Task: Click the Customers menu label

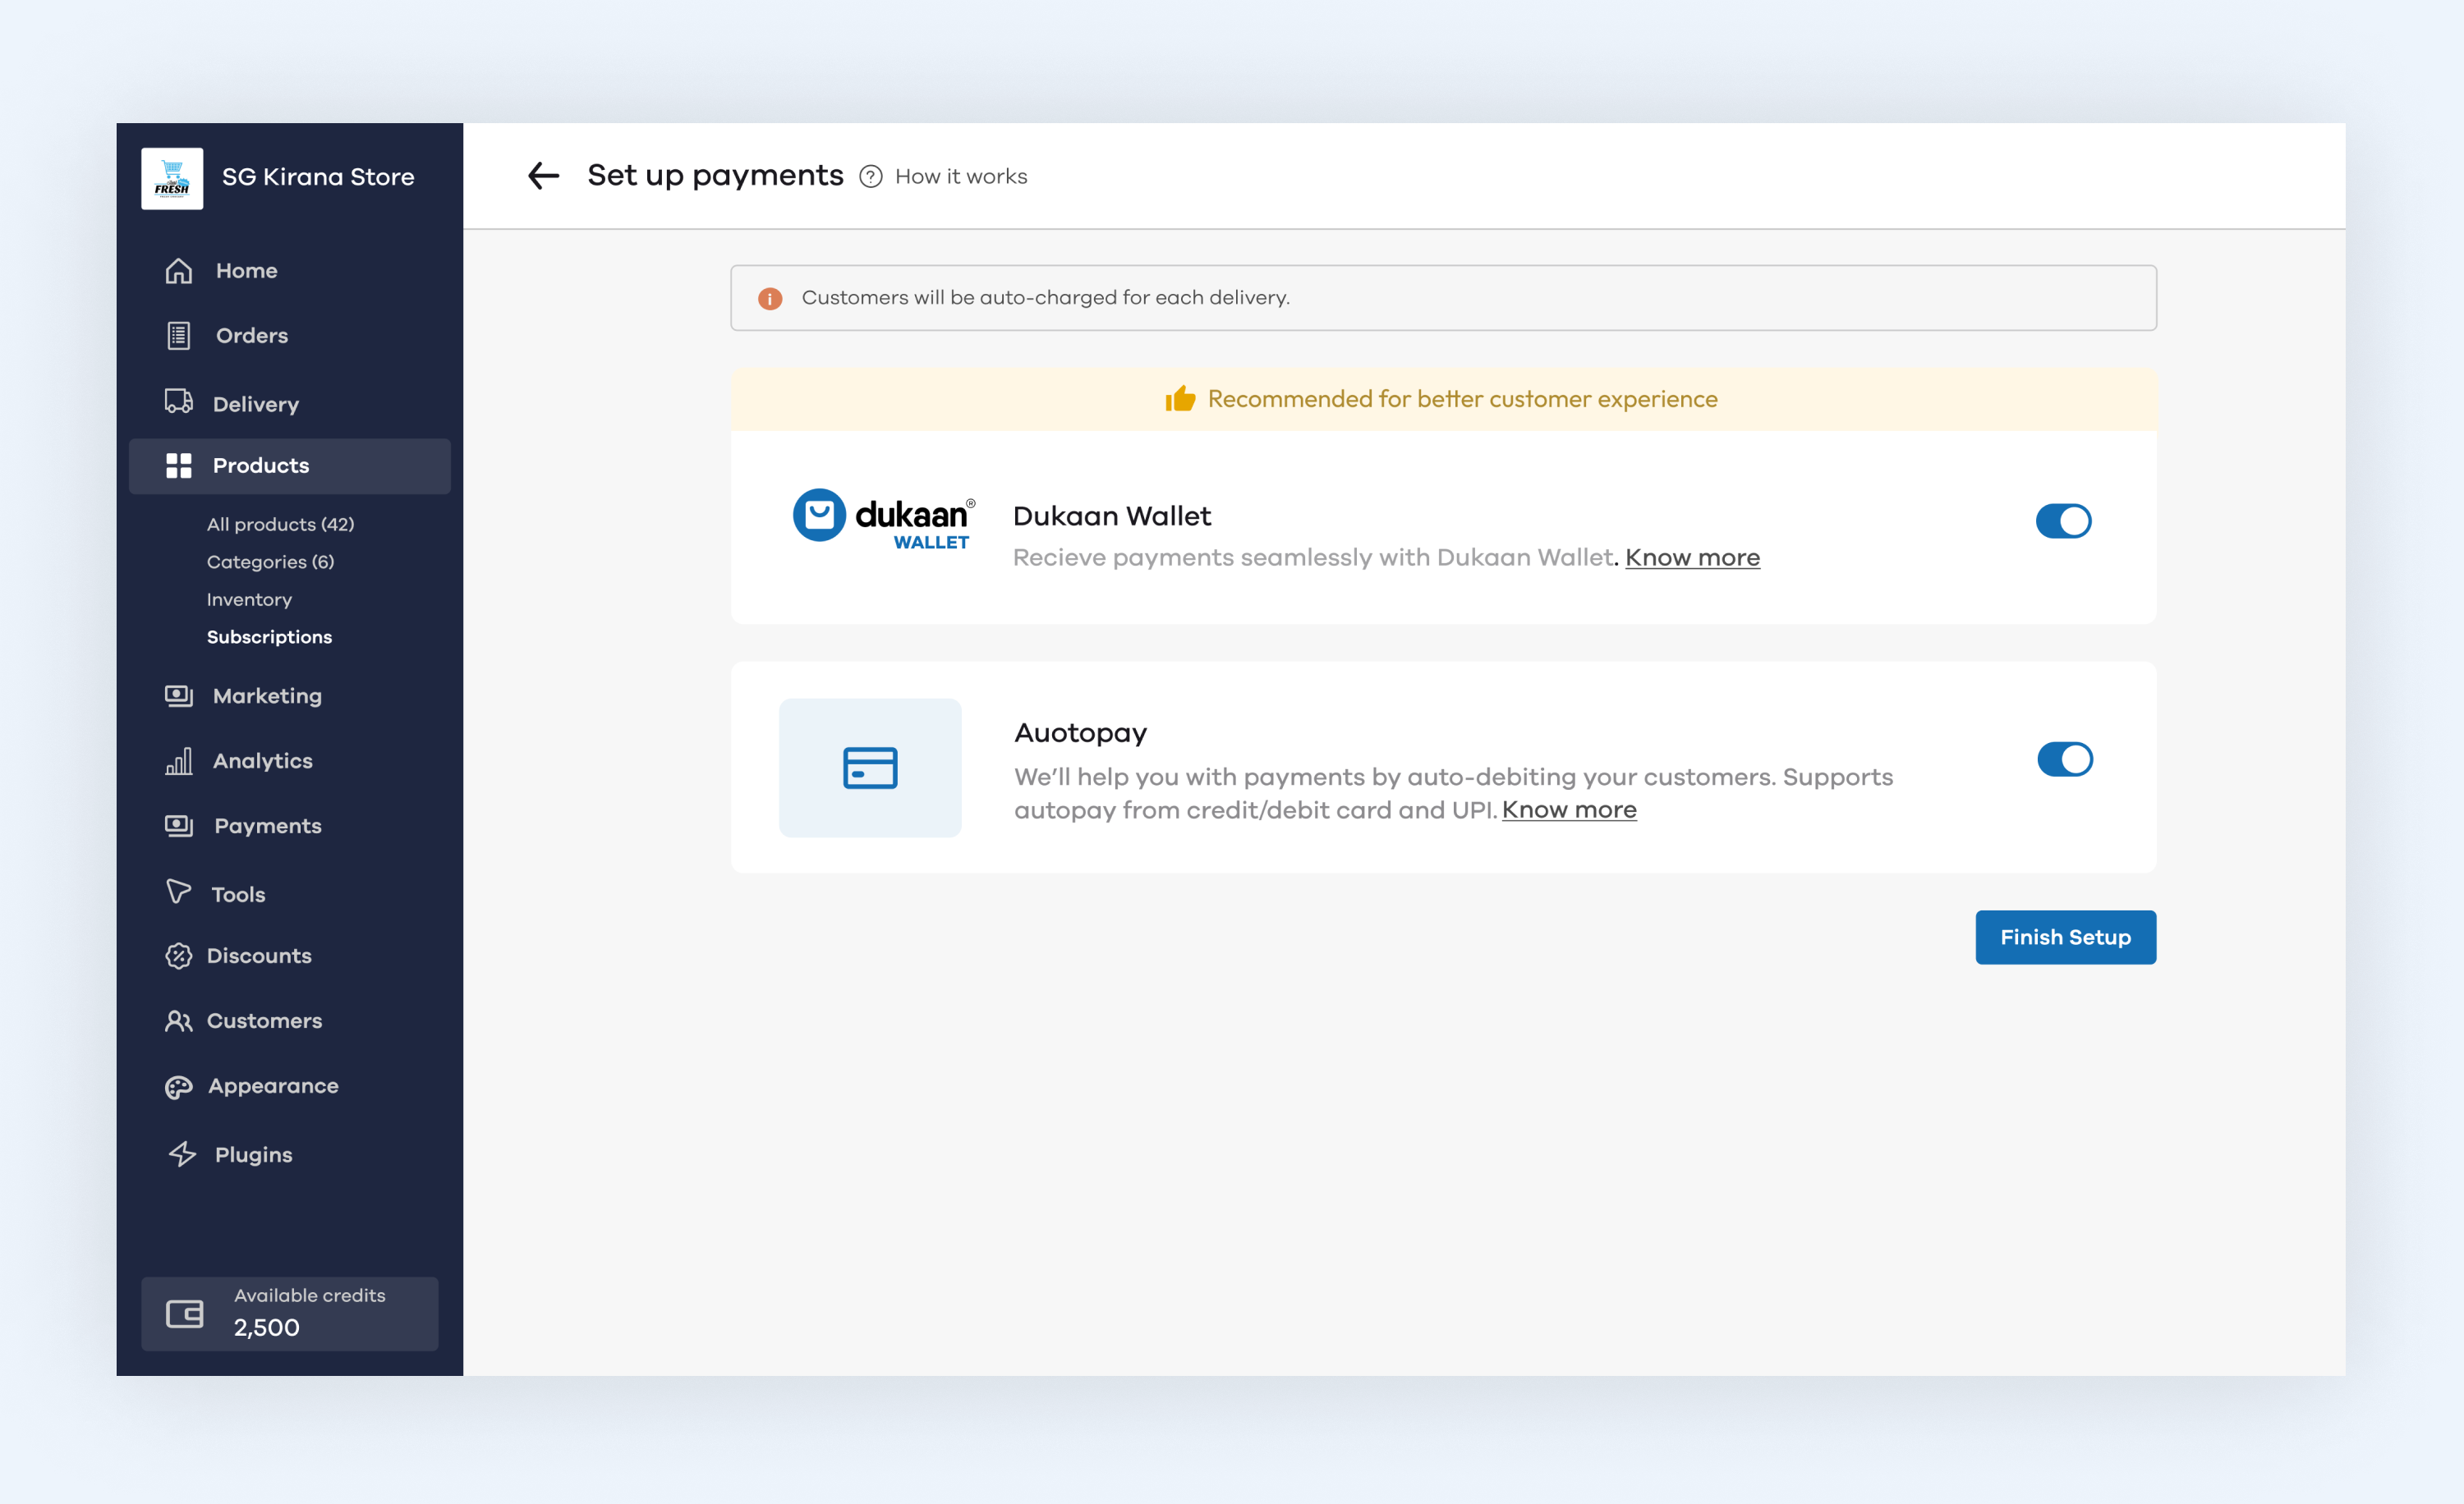Action: tap(264, 1021)
